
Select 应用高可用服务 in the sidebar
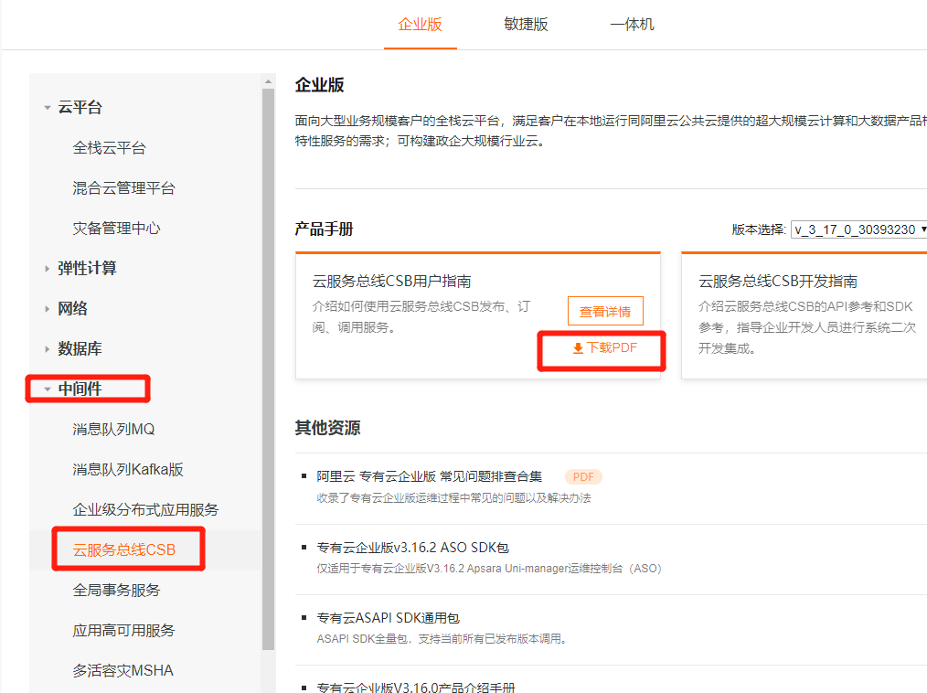point(123,630)
